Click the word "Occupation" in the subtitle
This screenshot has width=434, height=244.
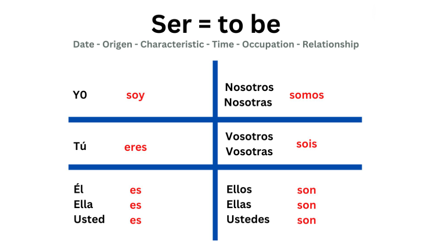click(x=268, y=44)
